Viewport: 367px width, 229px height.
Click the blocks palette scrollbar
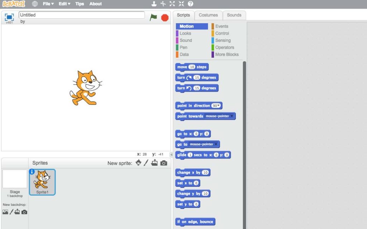(244, 145)
